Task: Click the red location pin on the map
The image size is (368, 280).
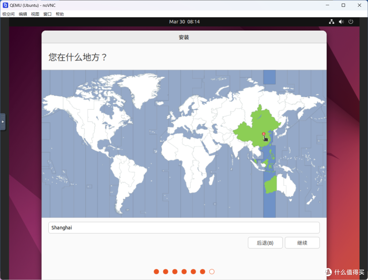Action: click(x=263, y=134)
